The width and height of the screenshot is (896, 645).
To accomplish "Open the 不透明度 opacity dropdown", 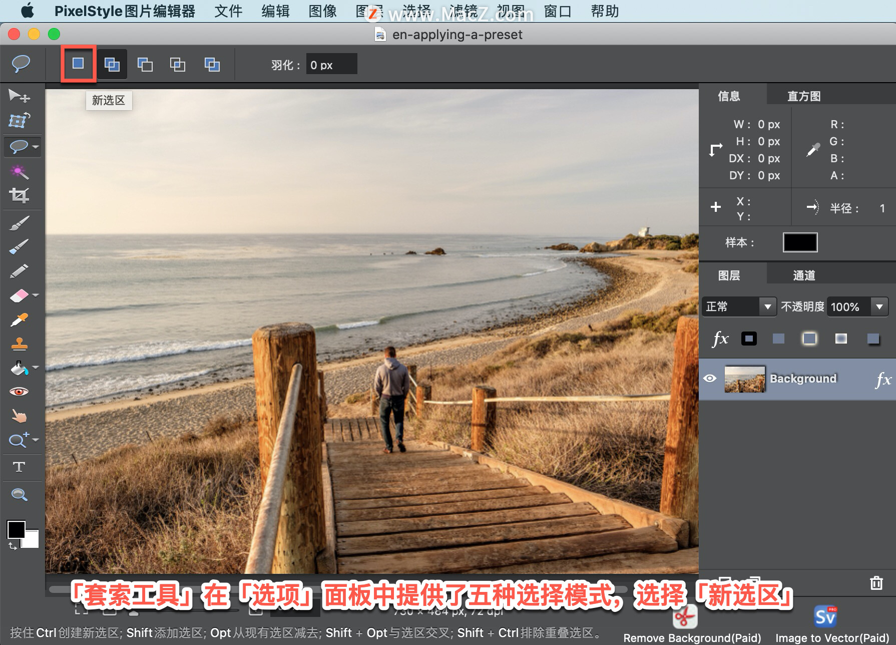I will pos(880,306).
